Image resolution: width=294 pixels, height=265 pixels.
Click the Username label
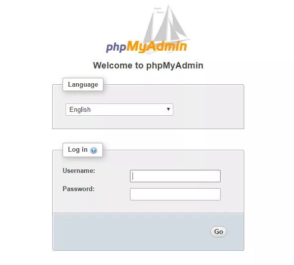(79, 170)
